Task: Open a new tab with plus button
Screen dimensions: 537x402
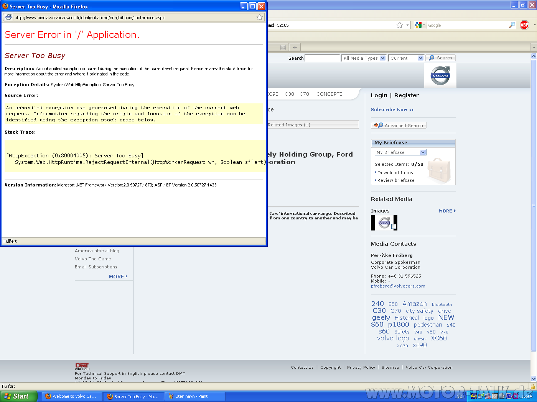Action: tap(295, 47)
